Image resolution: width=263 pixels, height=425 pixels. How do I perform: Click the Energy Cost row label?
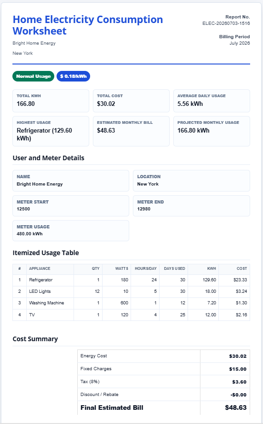(94, 356)
